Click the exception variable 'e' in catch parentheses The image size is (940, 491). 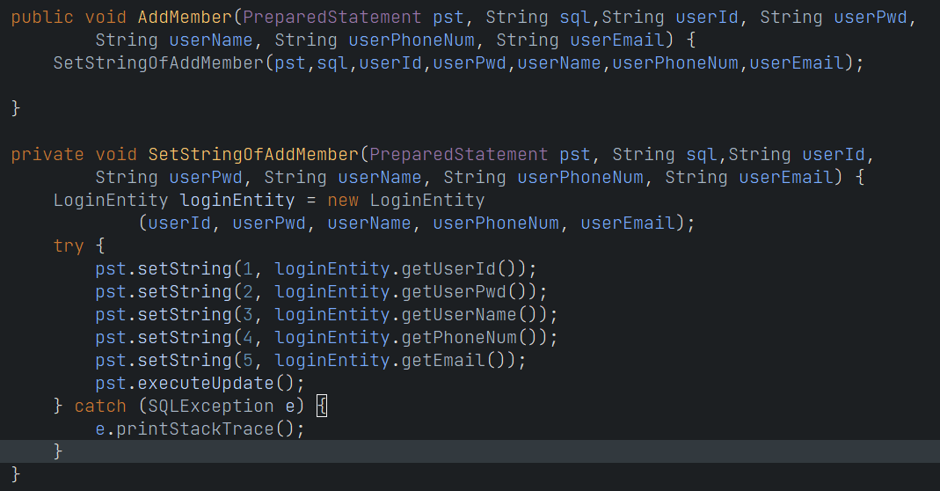pyautogui.click(x=290, y=407)
